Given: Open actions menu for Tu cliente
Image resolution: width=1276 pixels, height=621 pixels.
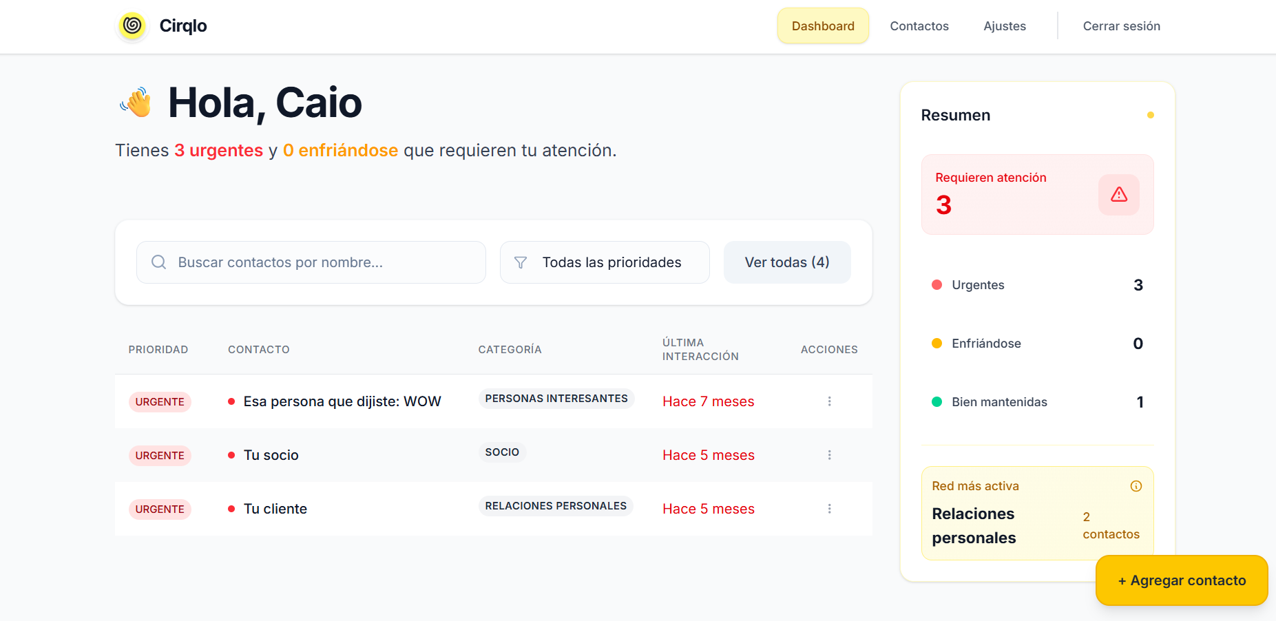Looking at the screenshot, I should click(x=829, y=509).
